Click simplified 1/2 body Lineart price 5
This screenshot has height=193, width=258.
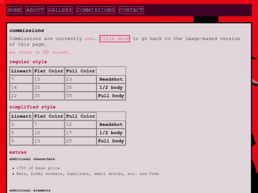tap(21, 132)
